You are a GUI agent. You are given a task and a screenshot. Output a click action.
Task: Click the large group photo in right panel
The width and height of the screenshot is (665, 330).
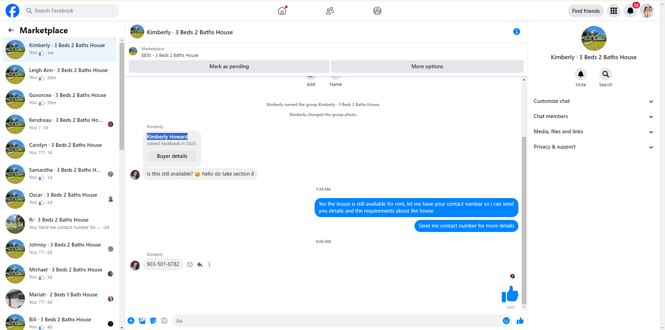click(x=594, y=38)
